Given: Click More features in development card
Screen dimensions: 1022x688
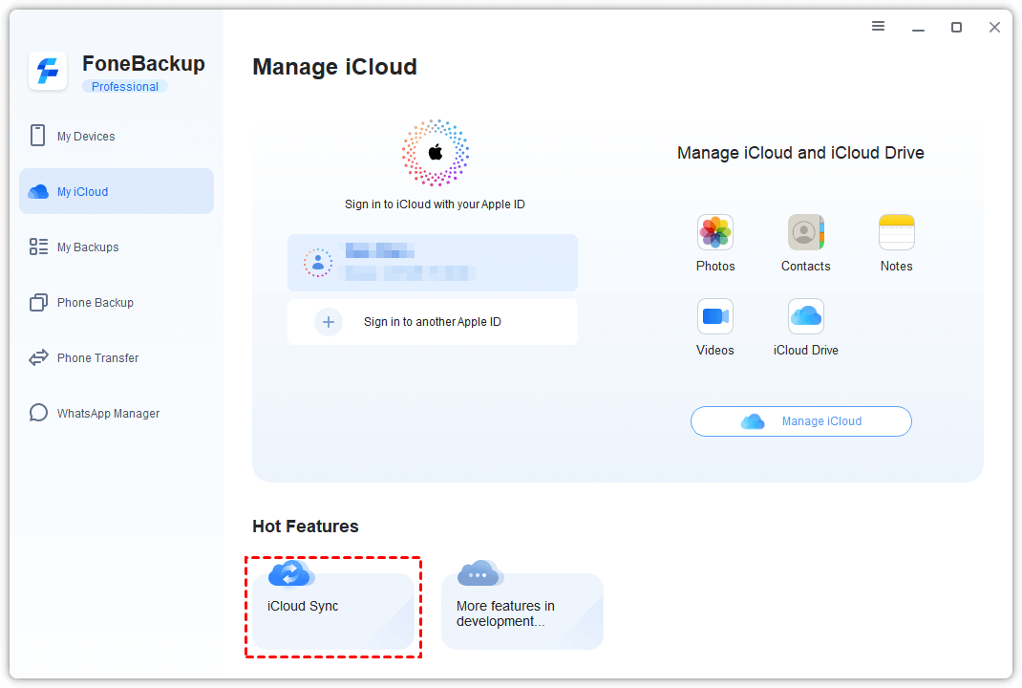Looking at the screenshot, I should (x=522, y=613).
